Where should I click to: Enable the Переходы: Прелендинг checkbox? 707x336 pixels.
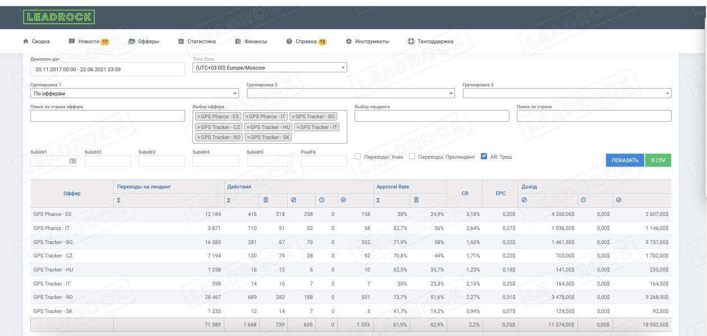point(412,157)
